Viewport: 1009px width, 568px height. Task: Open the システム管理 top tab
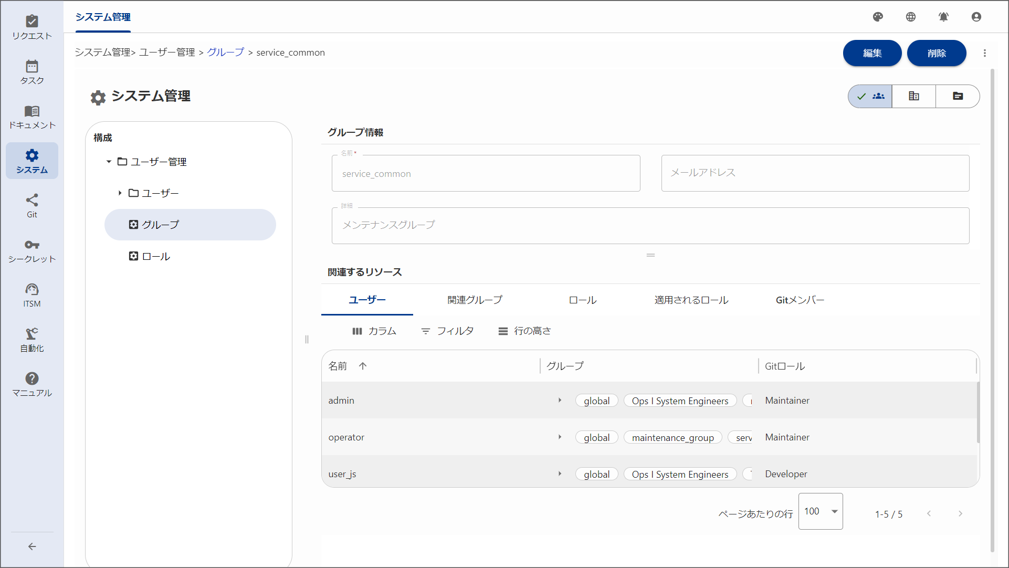pyautogui.click(x=103, y=17)
